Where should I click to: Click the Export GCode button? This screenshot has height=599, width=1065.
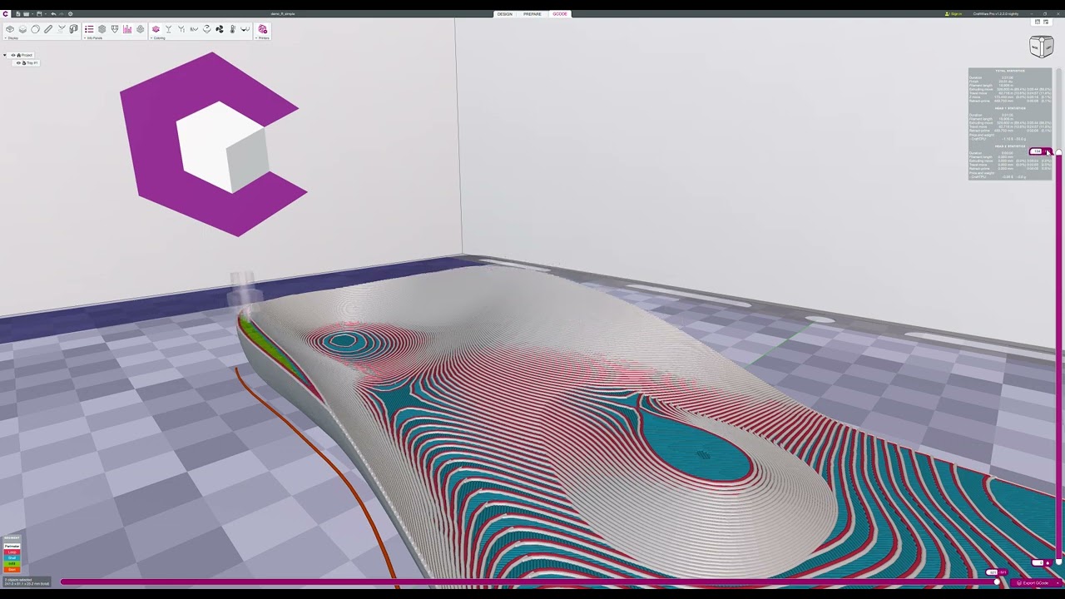pyautogui.click(x=1036, y=582)
